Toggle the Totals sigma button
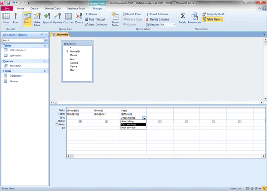The image size is (267, 191). pos(182,18)
